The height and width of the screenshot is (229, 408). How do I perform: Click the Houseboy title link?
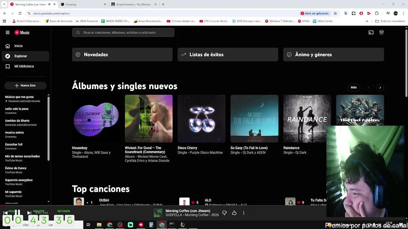pyautogui.click(x=80, y=148)
